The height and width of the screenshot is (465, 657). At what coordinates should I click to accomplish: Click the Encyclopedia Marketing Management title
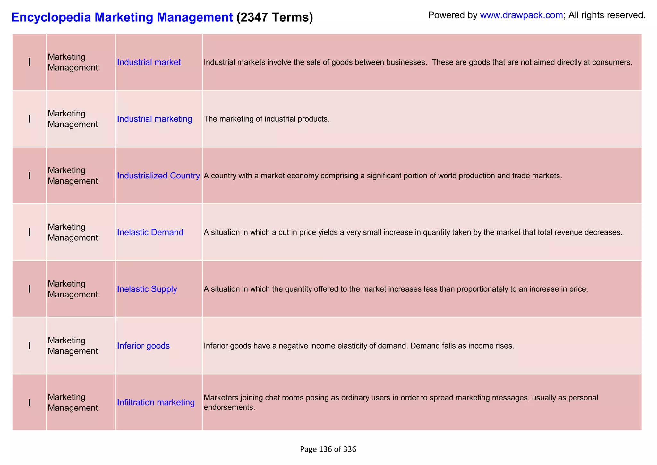point(122,17)
